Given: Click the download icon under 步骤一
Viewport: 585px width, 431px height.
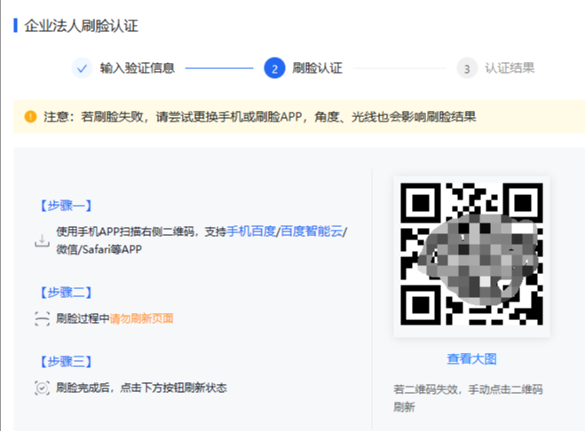Looking at the screenshot, I should click(42, 240).
